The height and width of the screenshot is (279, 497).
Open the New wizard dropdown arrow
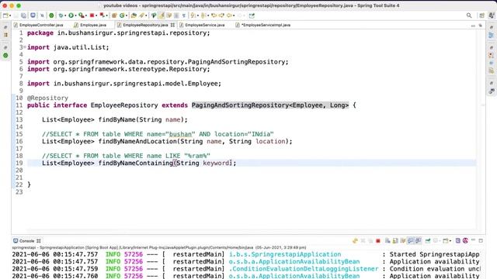pos(10,15)
